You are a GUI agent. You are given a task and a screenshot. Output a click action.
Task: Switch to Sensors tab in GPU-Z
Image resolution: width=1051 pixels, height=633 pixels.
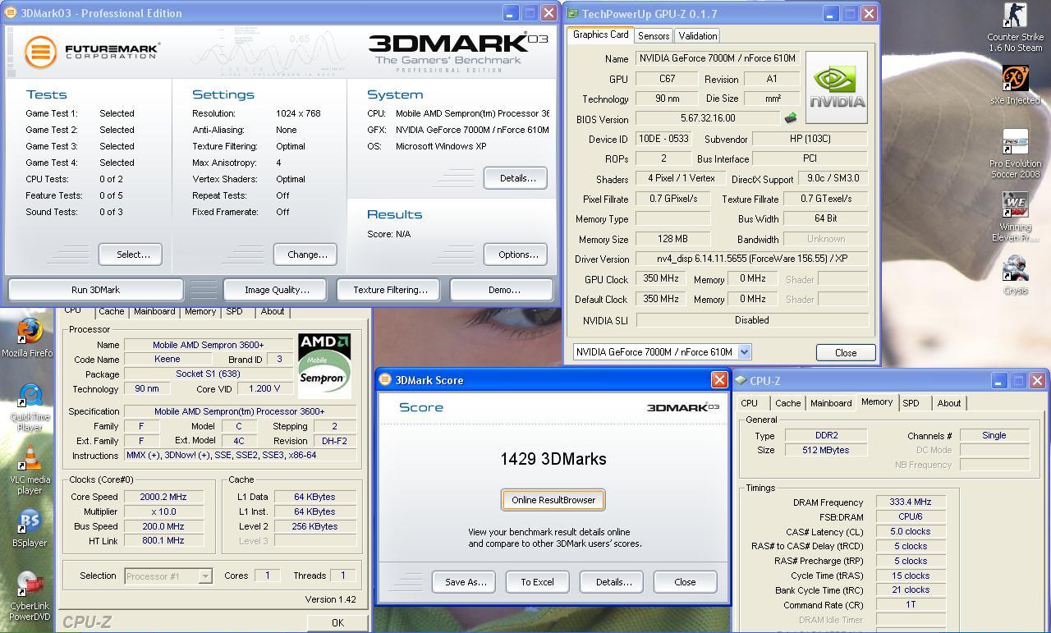click(x=654, y=35)
